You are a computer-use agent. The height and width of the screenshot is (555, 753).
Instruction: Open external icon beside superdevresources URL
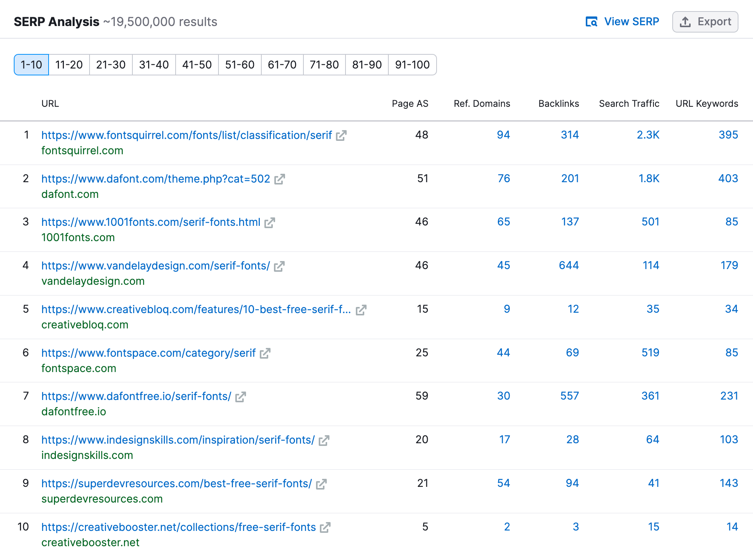pos(321,484)
